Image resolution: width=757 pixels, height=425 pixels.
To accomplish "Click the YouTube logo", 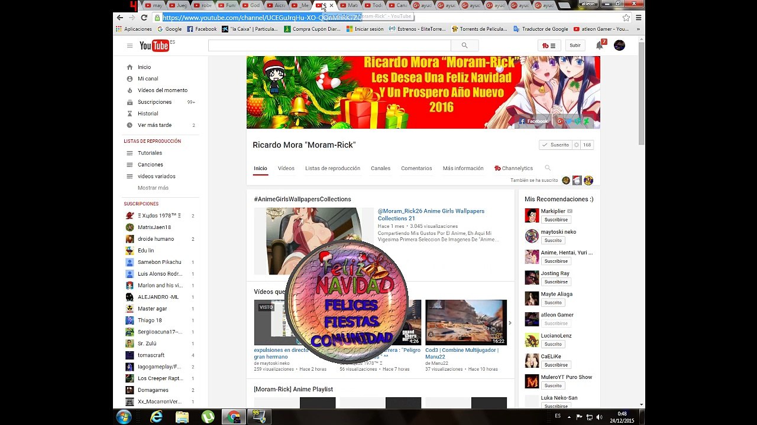I will coord(154,45).
